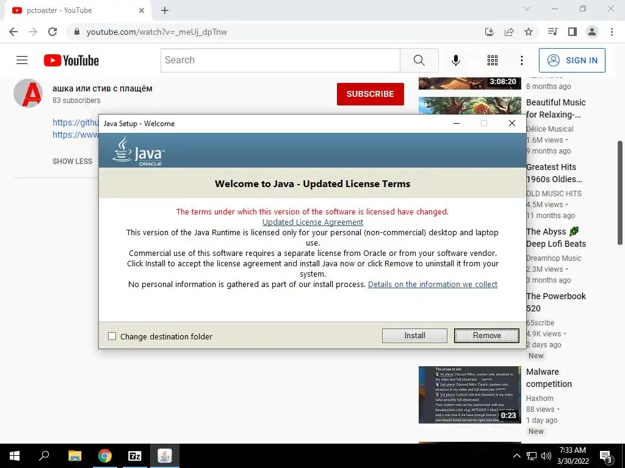This screenshot has height=468, width=625.
Task: Click the YouTube magnifier search button
Action: pyautogui.click(x=419, y=60)
